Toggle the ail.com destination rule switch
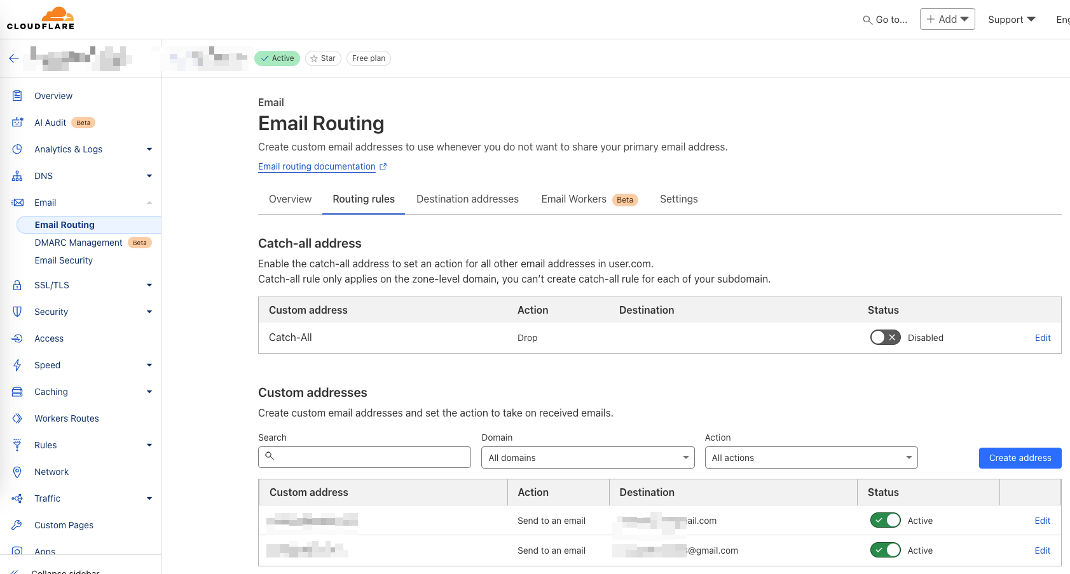This screenshot has height=574, width=1070. (x=885, y=521)
